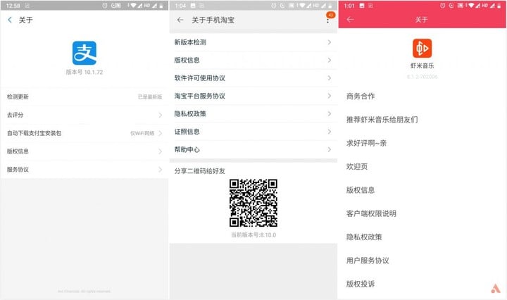Select Taobao 隐私权政策 label
507x300 pixels.
click(x=190, y=114)
